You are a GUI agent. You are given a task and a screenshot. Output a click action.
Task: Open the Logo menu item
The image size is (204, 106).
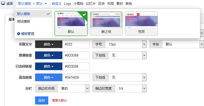67,4
